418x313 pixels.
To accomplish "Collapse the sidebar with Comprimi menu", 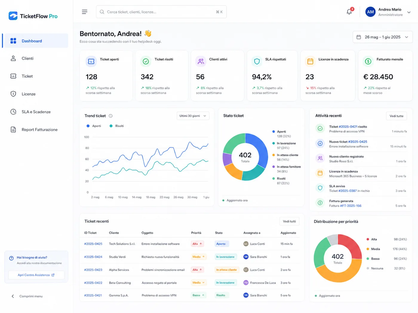I will pyautogui.click(x=27, y=296).
